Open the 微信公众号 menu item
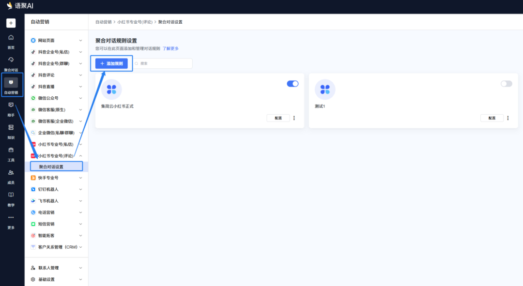This screenshot has height=286, width=523. tap(56, 98)
